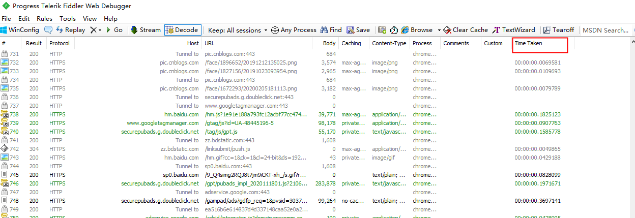Image resolution: width=635 pixels, height=218 pixels.
Task: Click the image icon of session 735
Action: pyautogui.click(x=4, y=88)
